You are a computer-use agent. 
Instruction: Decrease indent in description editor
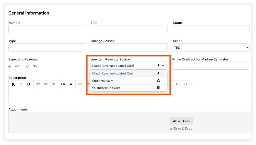tap(80, 85)
